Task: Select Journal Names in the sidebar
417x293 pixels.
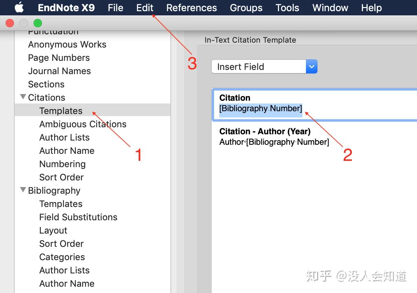Action: [x=59, y=71]
